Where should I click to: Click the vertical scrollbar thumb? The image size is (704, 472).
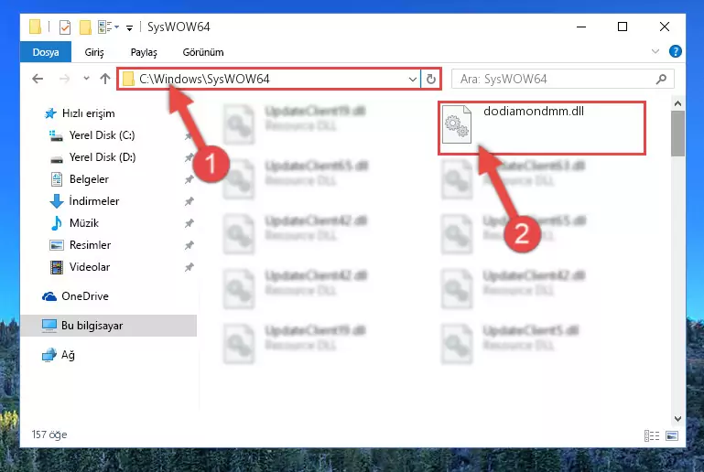pos(677,134)
